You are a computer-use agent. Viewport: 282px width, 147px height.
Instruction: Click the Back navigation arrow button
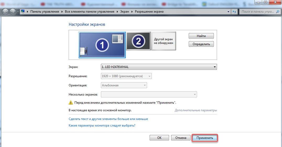click(x=5, y=12)
